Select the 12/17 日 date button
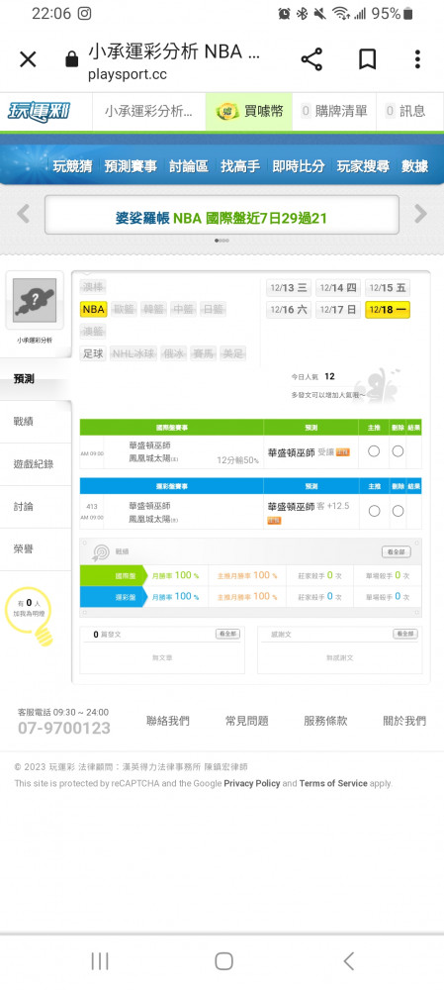Image resolution: width=444 pixels, height=990 pixels. [338, 309]
